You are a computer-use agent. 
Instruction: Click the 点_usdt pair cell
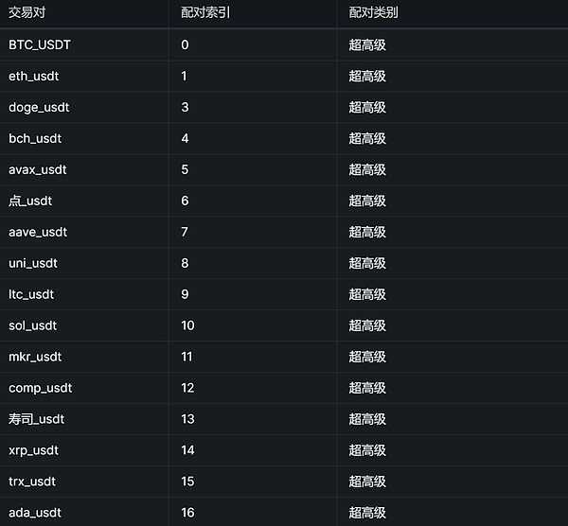pyautogui.click(x=33, y=201)
